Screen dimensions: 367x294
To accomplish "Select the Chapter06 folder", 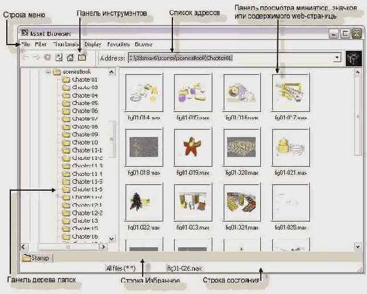I will [x=80, y=111].
